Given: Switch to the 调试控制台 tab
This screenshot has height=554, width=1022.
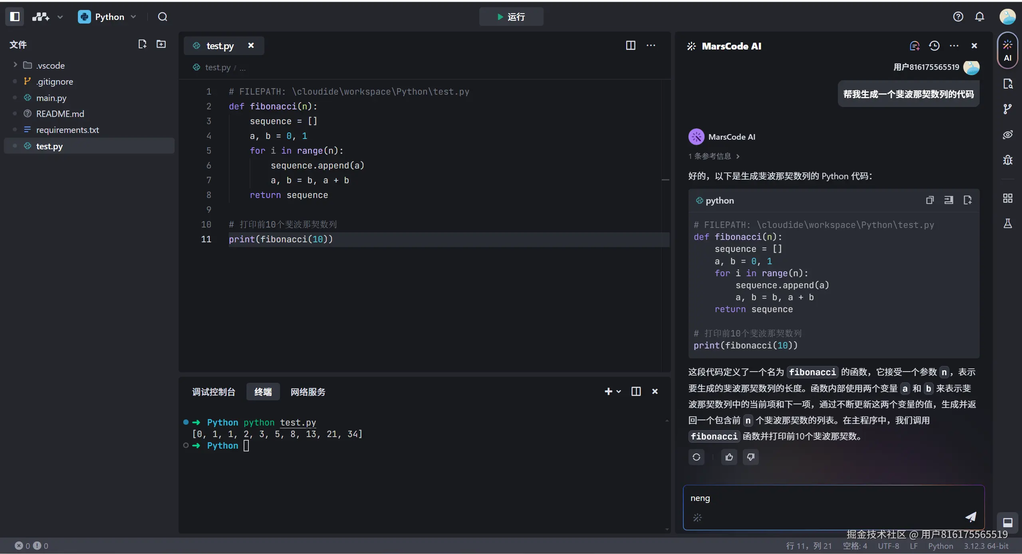Looking at the screenshot, I should [214, 392].
